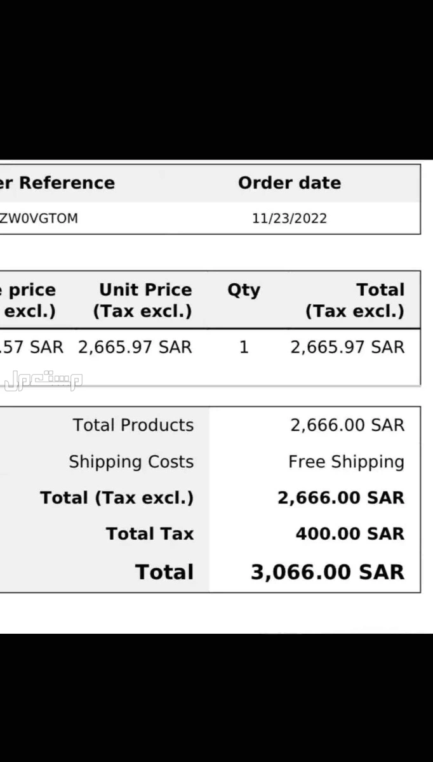Select the unit price 2,665.97 SAR

click(135, 347)
